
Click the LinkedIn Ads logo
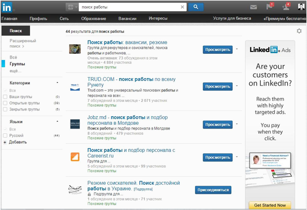[270, 50]
